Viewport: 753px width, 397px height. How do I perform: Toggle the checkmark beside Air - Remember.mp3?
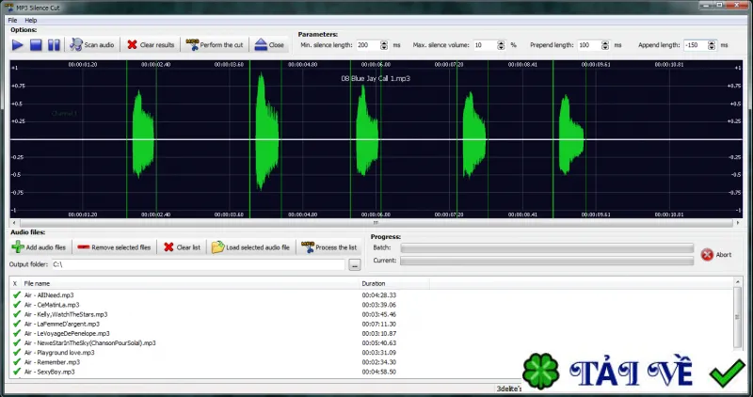point(17,362)
